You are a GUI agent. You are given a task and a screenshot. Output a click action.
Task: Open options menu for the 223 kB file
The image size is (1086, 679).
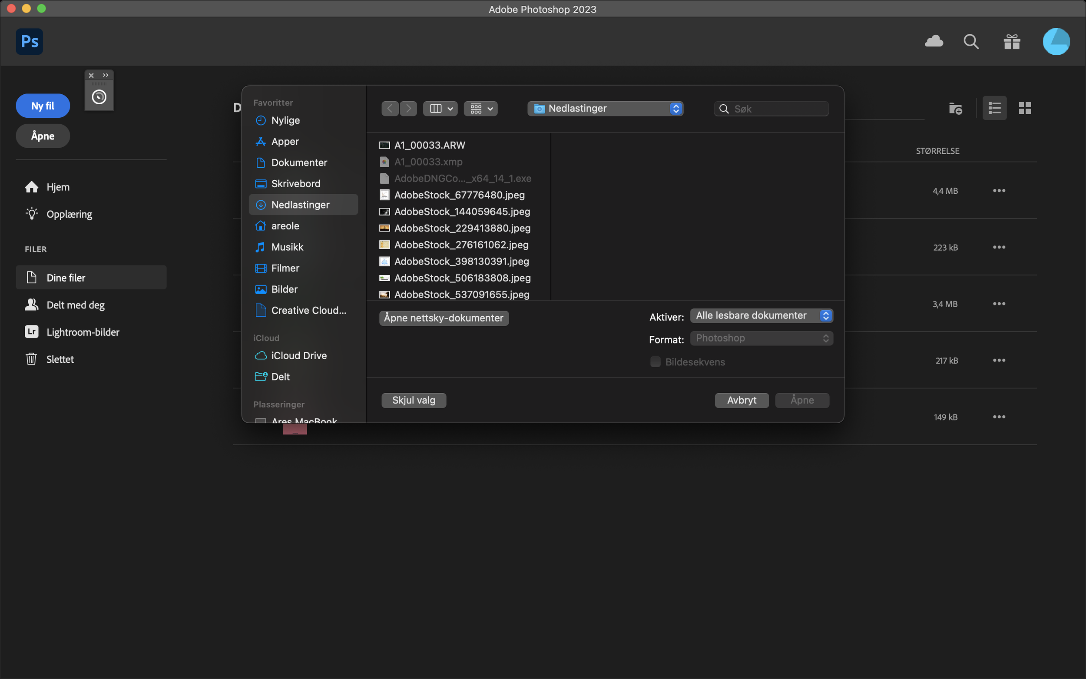(x=999, y=248)
